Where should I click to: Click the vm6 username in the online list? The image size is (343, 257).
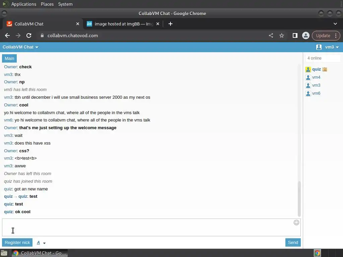click(x=316, y=93)
